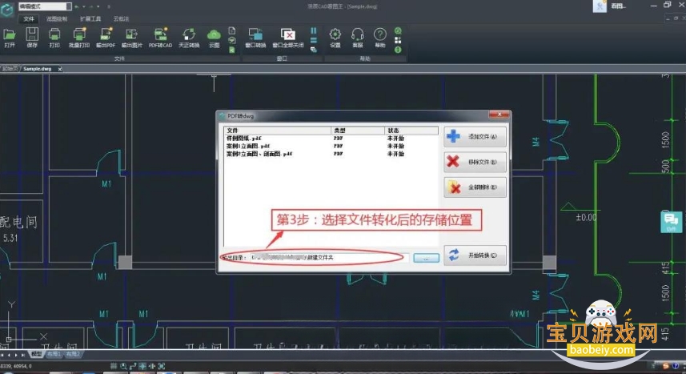Toggle the grid display icon in status bar

pyautogui.click(x=114, y=366)
